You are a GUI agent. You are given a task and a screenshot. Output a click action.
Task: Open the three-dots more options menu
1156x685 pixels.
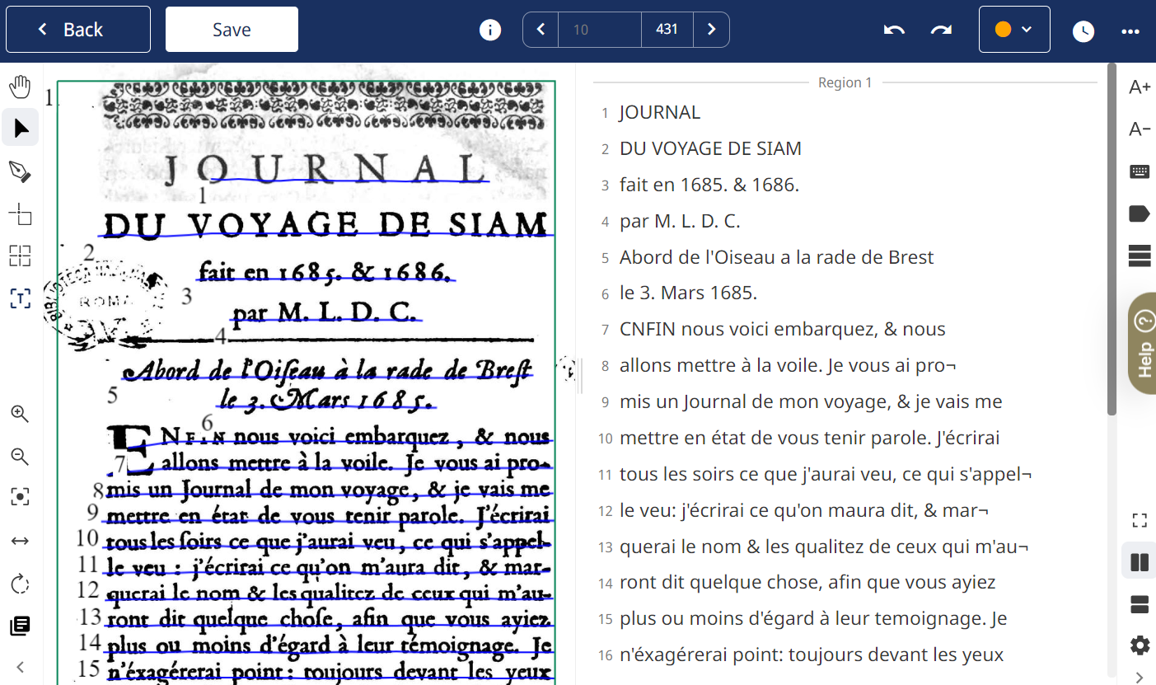(x=1130, y=31)
